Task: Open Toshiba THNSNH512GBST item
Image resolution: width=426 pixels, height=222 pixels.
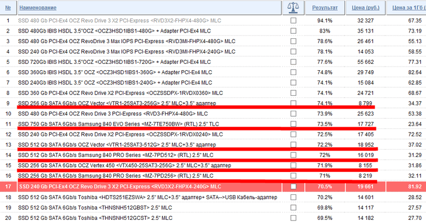Action: click(x=95, y=208)
